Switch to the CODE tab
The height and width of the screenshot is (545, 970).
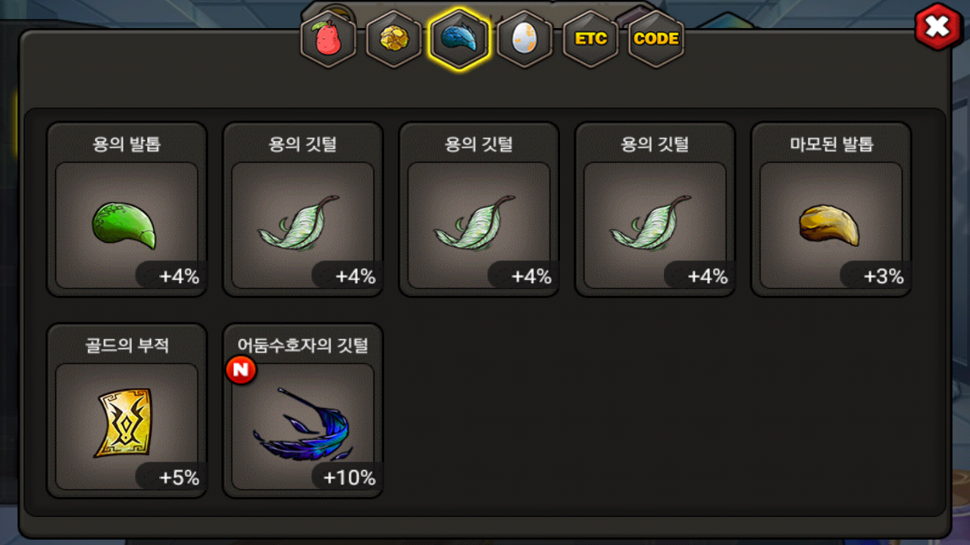coord(656,39)
